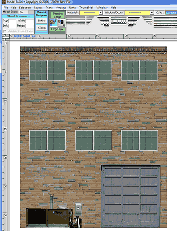Select the top-right window on the wall

(x=139, y=71)
